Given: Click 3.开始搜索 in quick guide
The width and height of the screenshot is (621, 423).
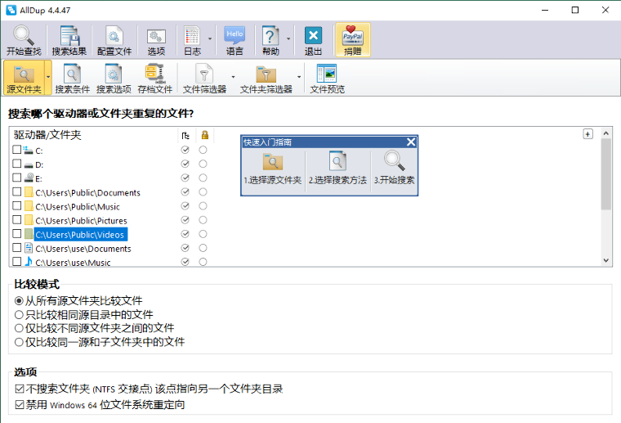Looking at the screenshot, I should [395, 168].
